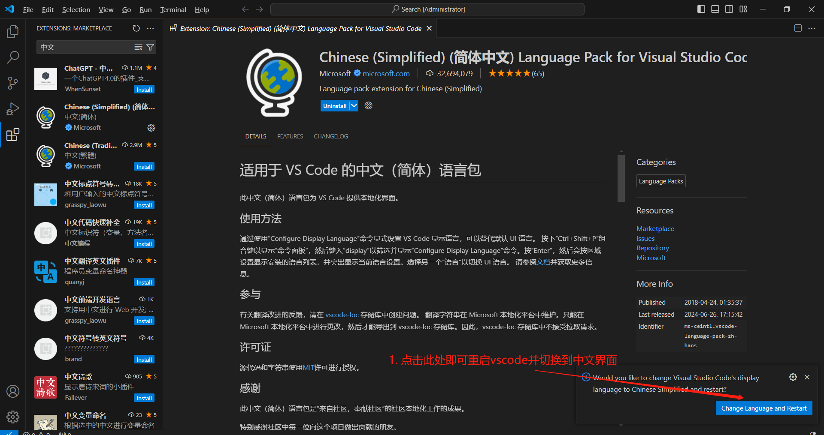Toggle the bottom panel layout icon
Viewport: 824px width, 435px height.
(715, 9)
